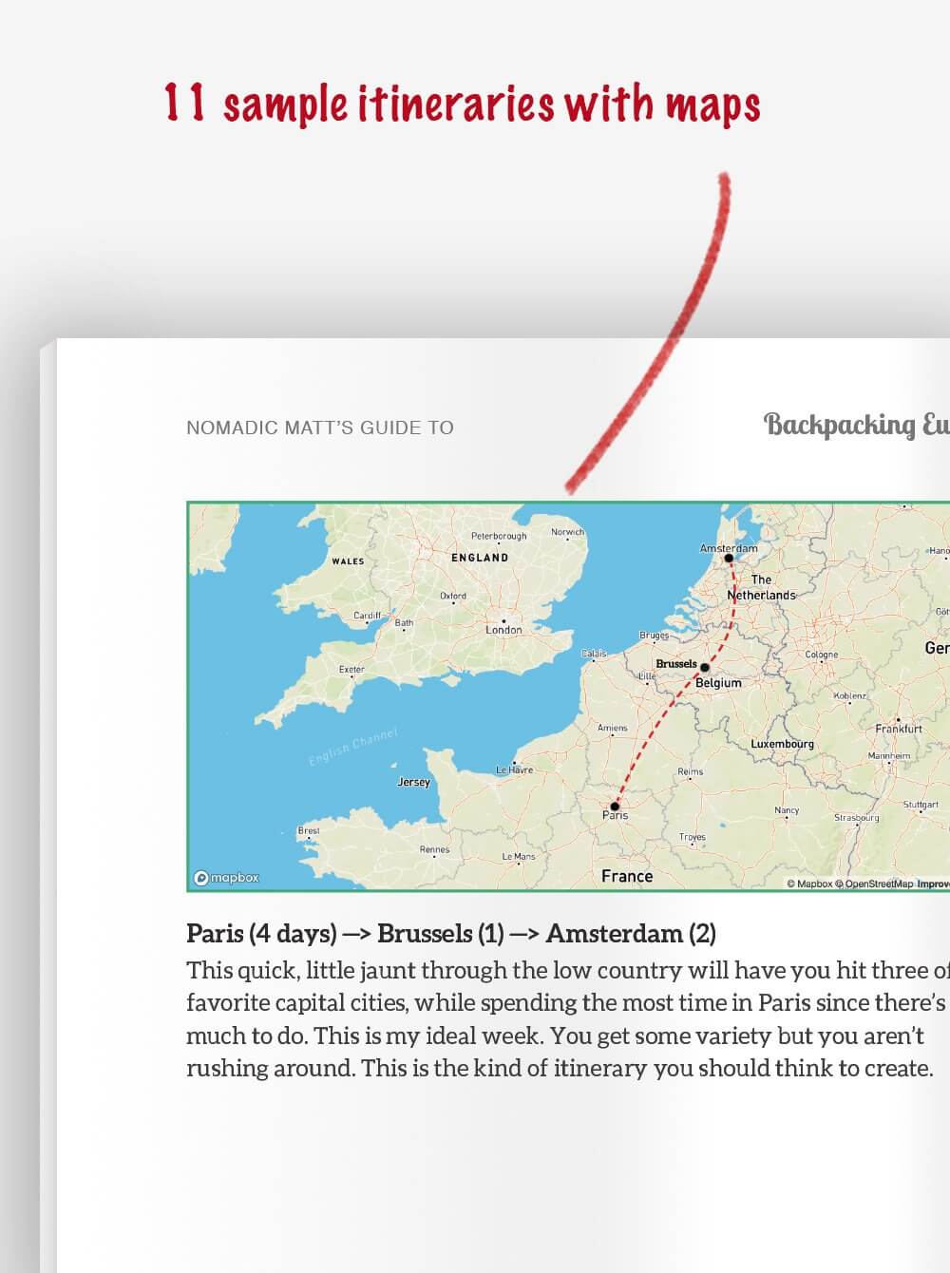Click the Le Mans label on the map
This screenshot has height=1273, width=950.
pyautogui.click(x=519, y=856)
